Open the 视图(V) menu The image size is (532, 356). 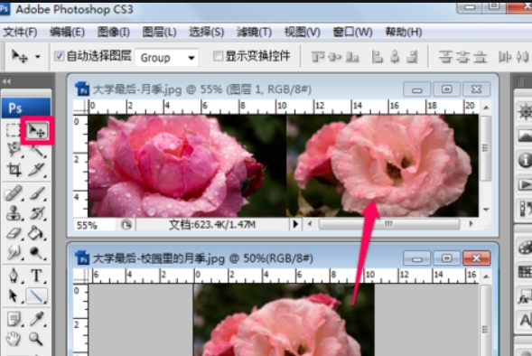(303, 33)
